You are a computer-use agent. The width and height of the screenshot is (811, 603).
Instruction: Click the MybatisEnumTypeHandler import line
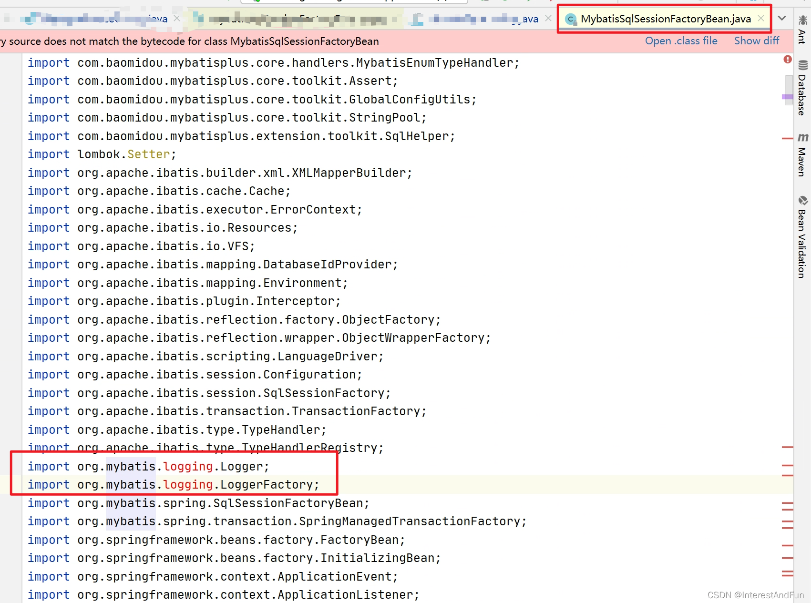point(273,63)
